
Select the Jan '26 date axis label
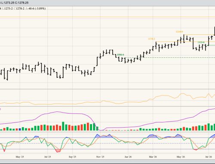pyautogui.click(x=128, y=157)
